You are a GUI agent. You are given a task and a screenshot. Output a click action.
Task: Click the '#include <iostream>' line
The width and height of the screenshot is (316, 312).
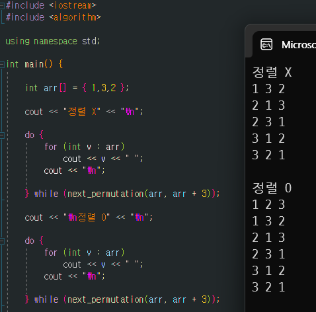click(51, 5)
